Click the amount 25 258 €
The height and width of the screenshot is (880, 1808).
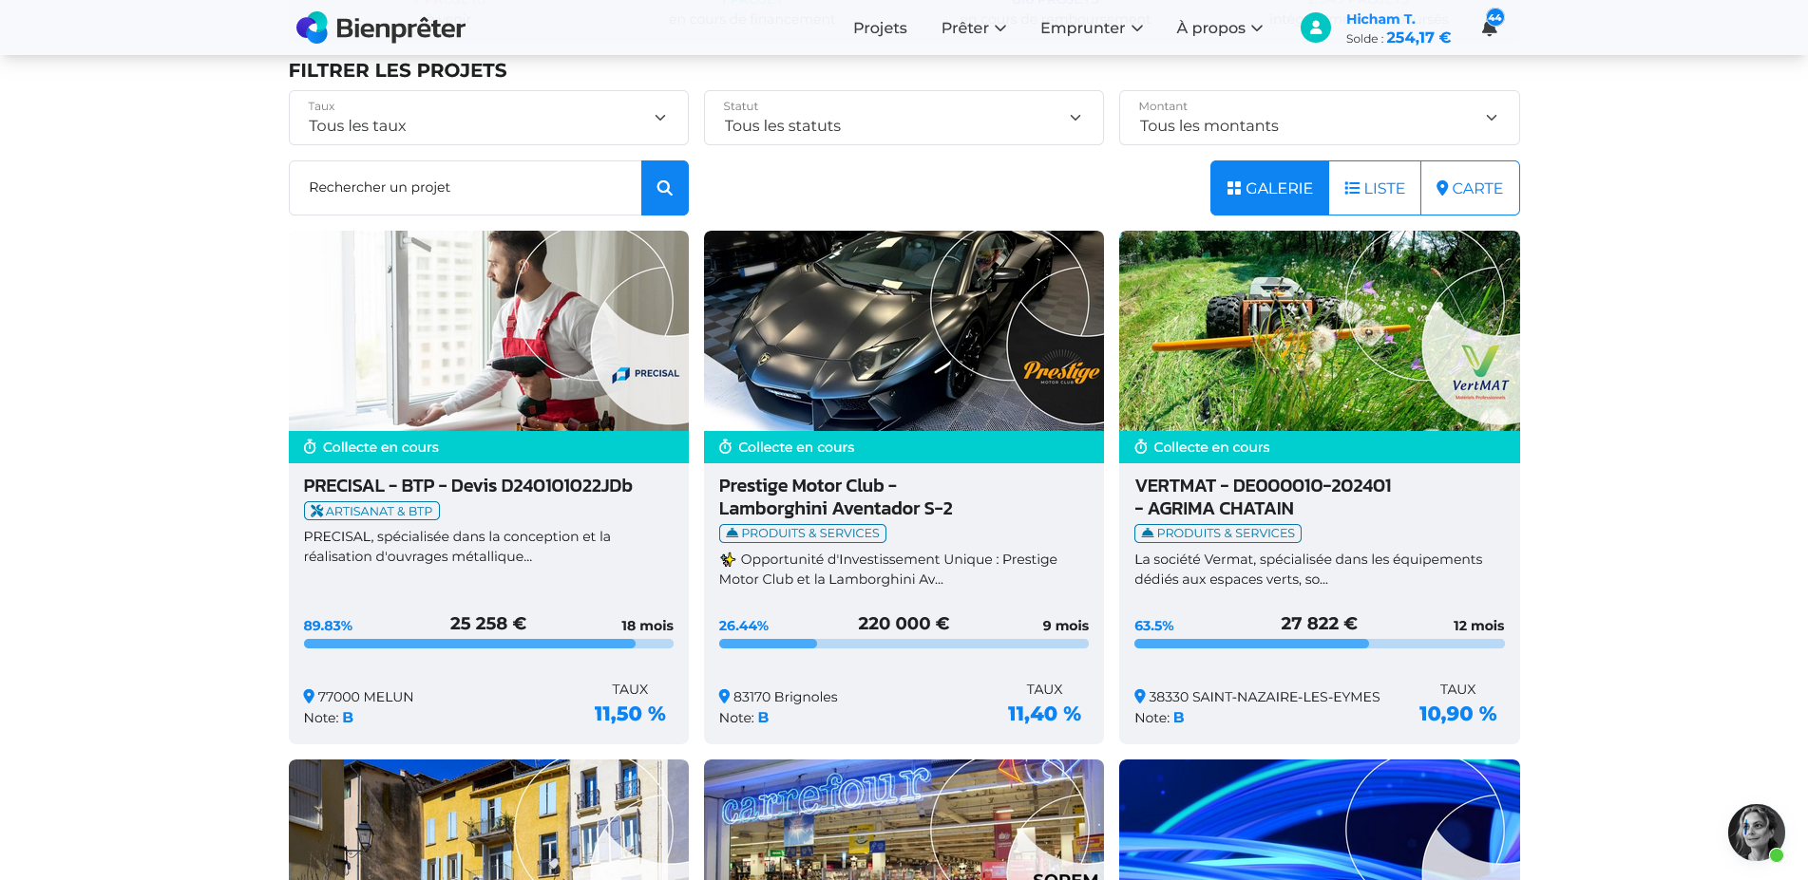click(488, 624)
